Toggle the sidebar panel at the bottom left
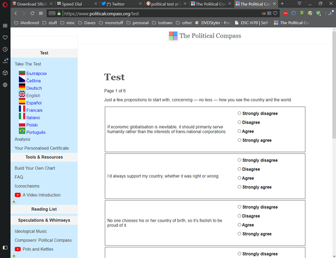Viewport: 336px width, 258px height. pos(5,247)
